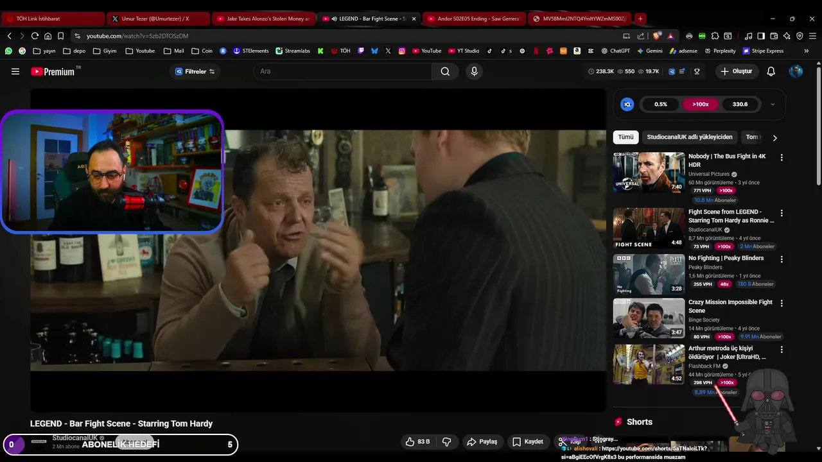Click the YouTube search magnifier button

click(445, 71)
